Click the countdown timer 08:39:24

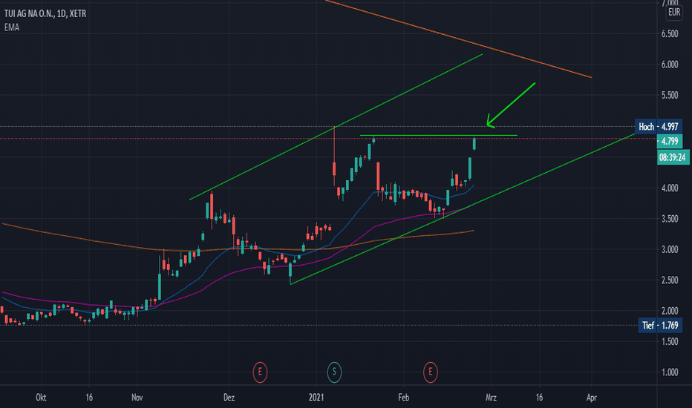(672, 157)
